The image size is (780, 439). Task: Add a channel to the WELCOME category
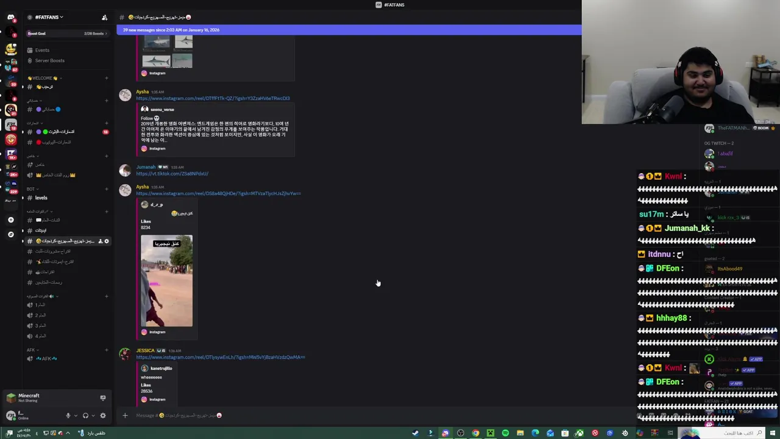pyautogui.click(x=106, y=78)
